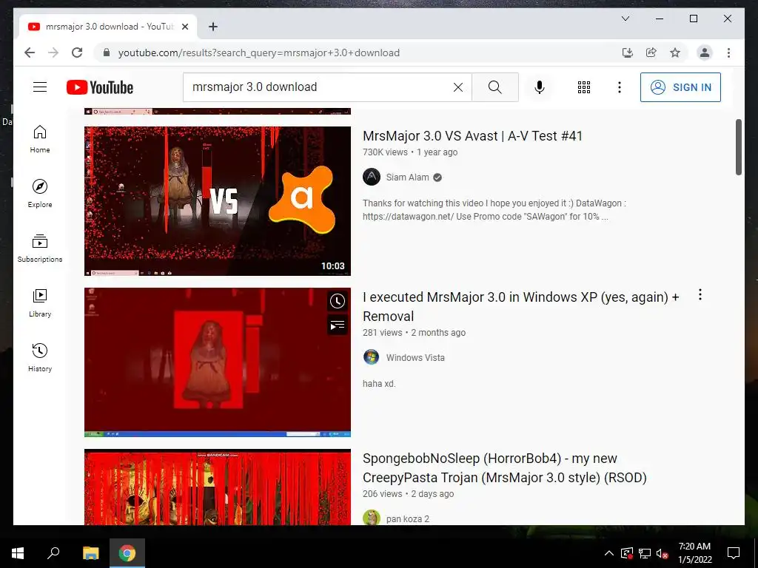Click the SpongebobNoSleep video thumbnail
This screenshot has width=758, height=568.
tap(218, 487)
